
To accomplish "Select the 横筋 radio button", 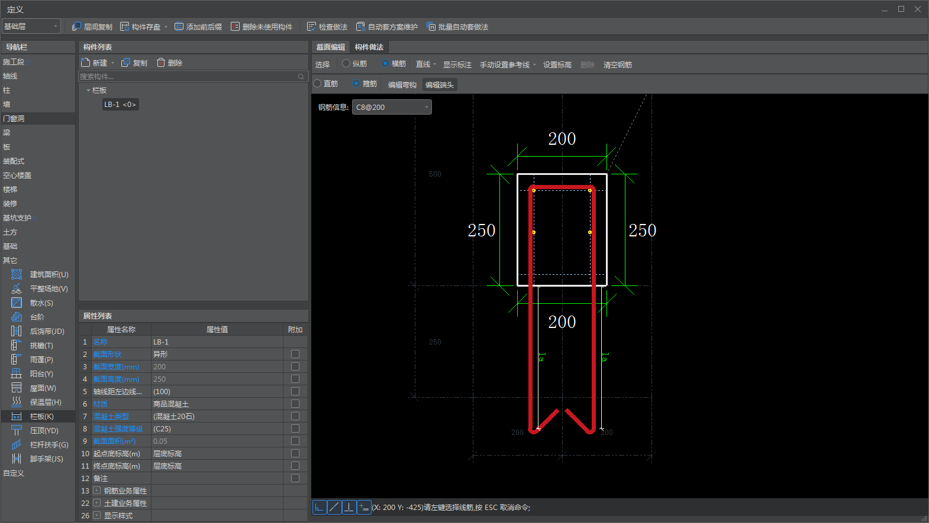I will [385, 63].
